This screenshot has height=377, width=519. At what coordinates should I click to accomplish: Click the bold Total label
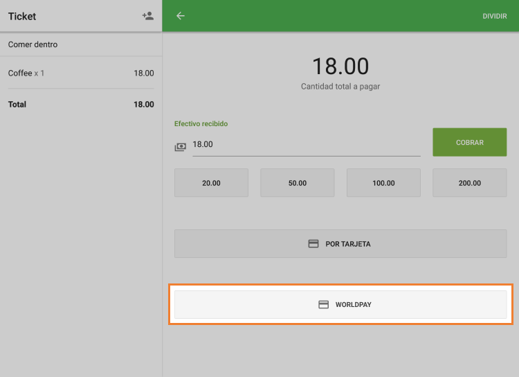point(17,105)
